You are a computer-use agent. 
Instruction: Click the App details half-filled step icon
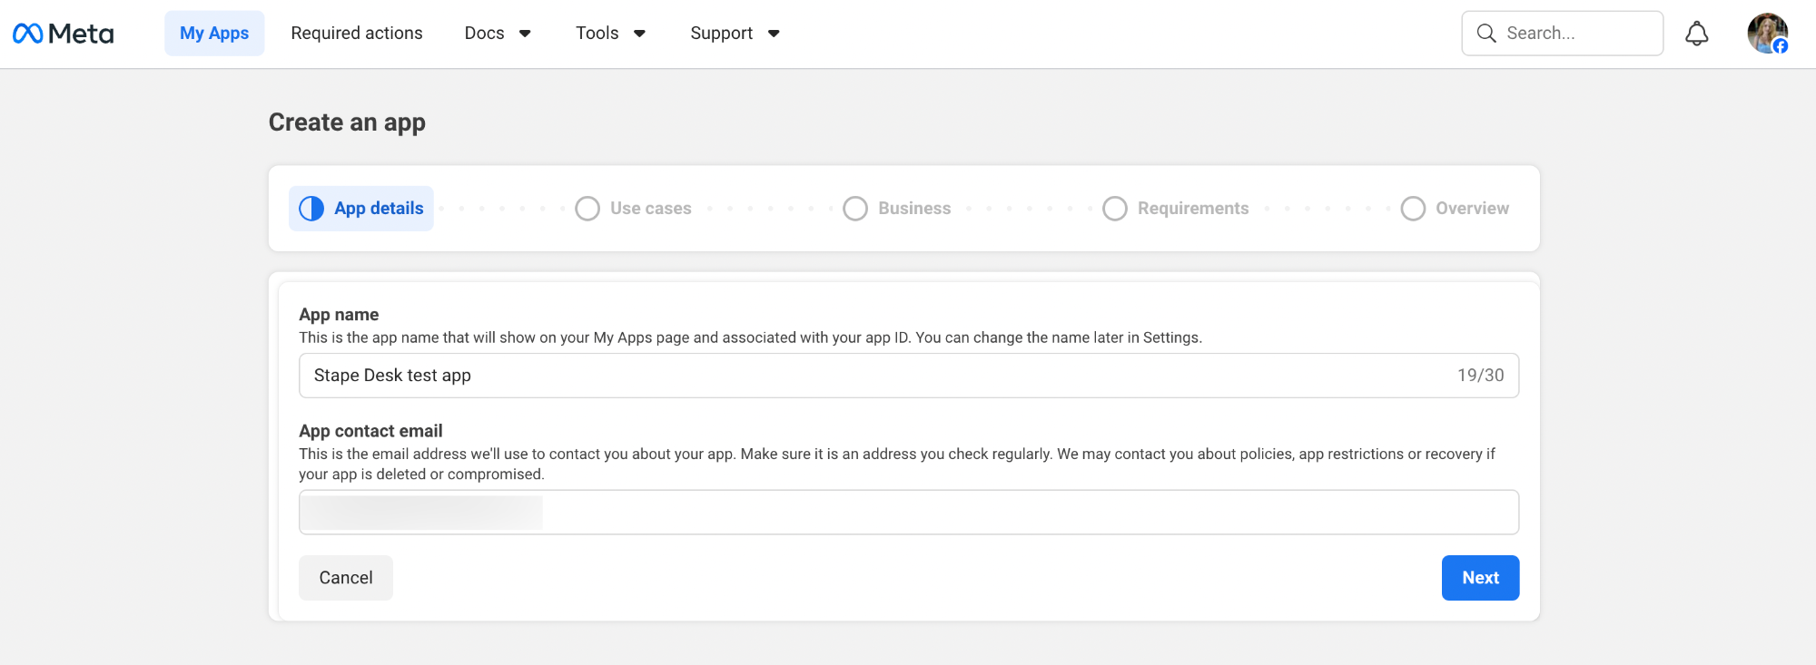pyautogui.click(x=311, y=209)
